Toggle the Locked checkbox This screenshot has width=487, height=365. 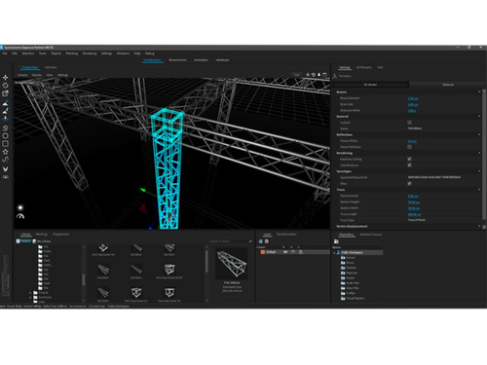click(409, 123)
